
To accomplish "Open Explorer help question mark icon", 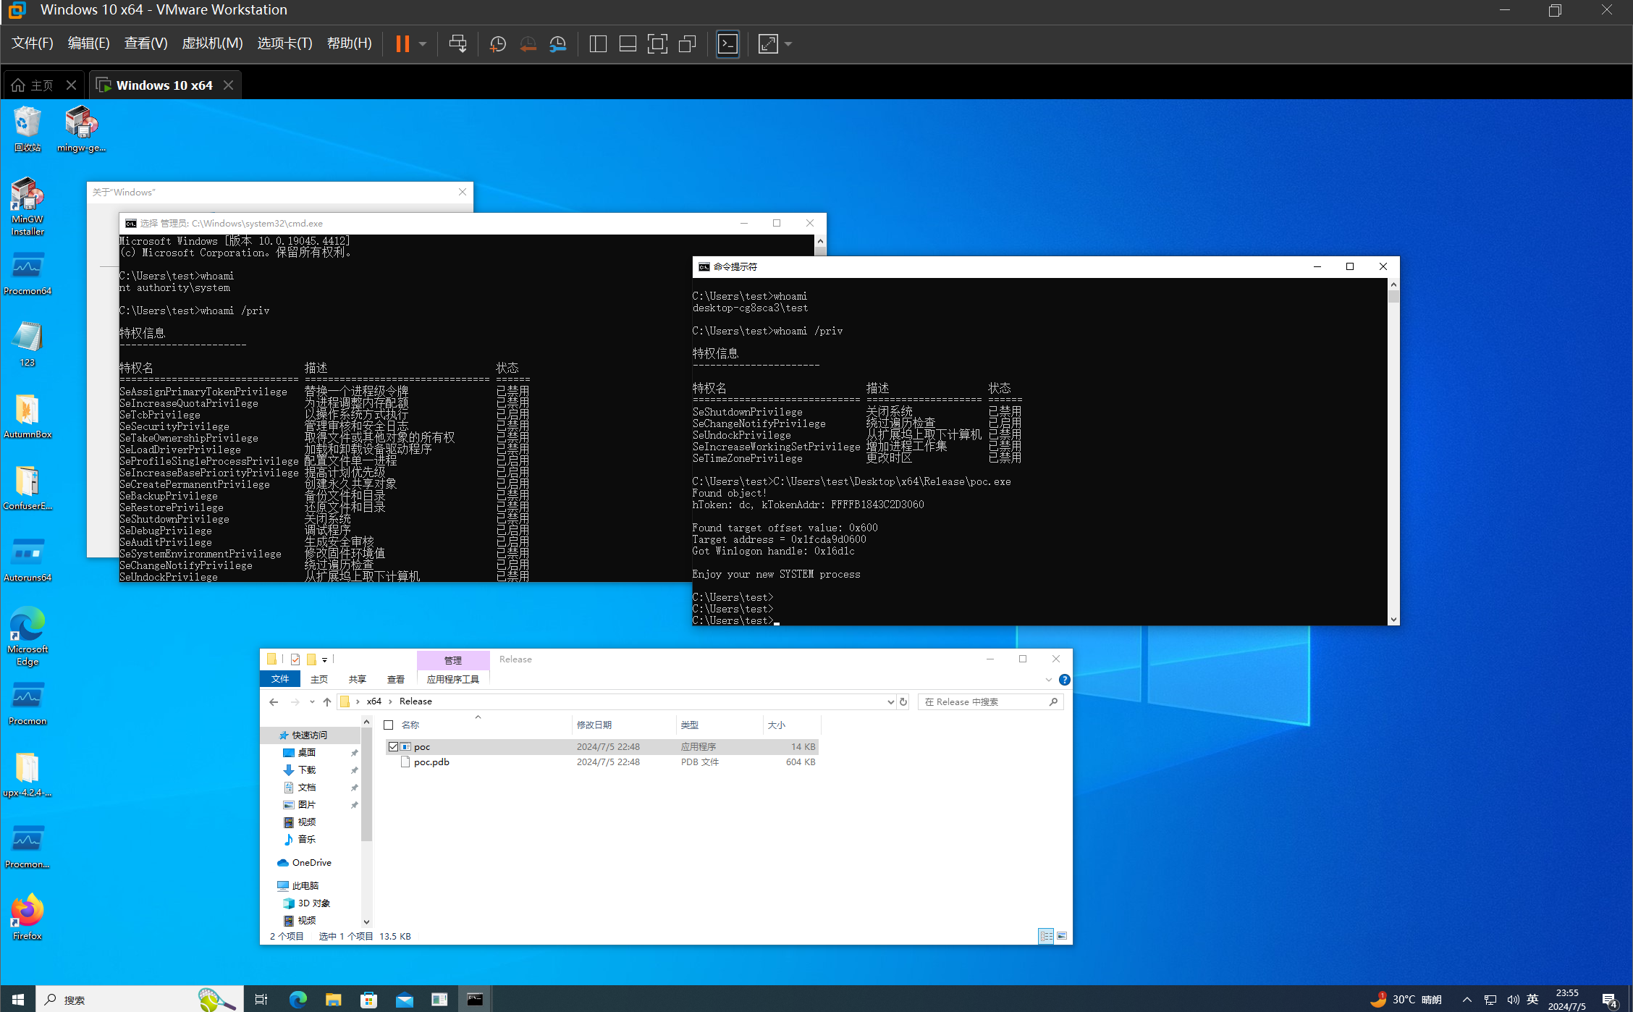I will [x=1064, y=680].
